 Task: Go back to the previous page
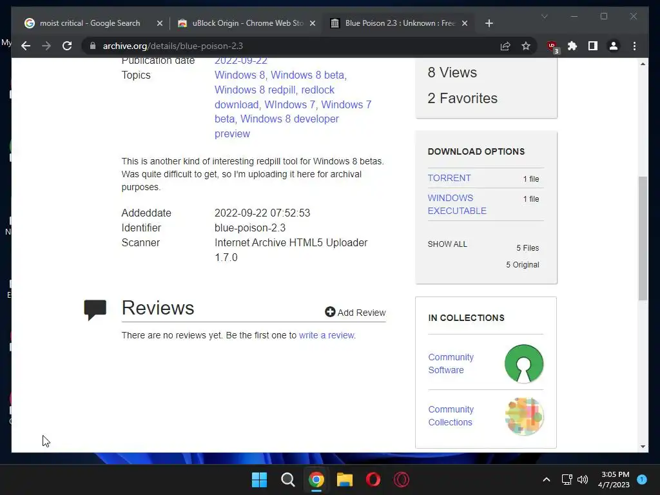click(x=26, y=46)
